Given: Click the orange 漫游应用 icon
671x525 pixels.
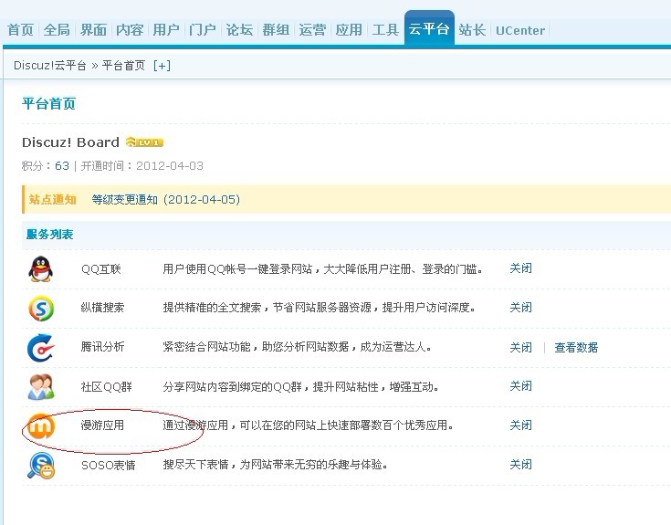Looking at the screenshot, I should tap(41, 425).
